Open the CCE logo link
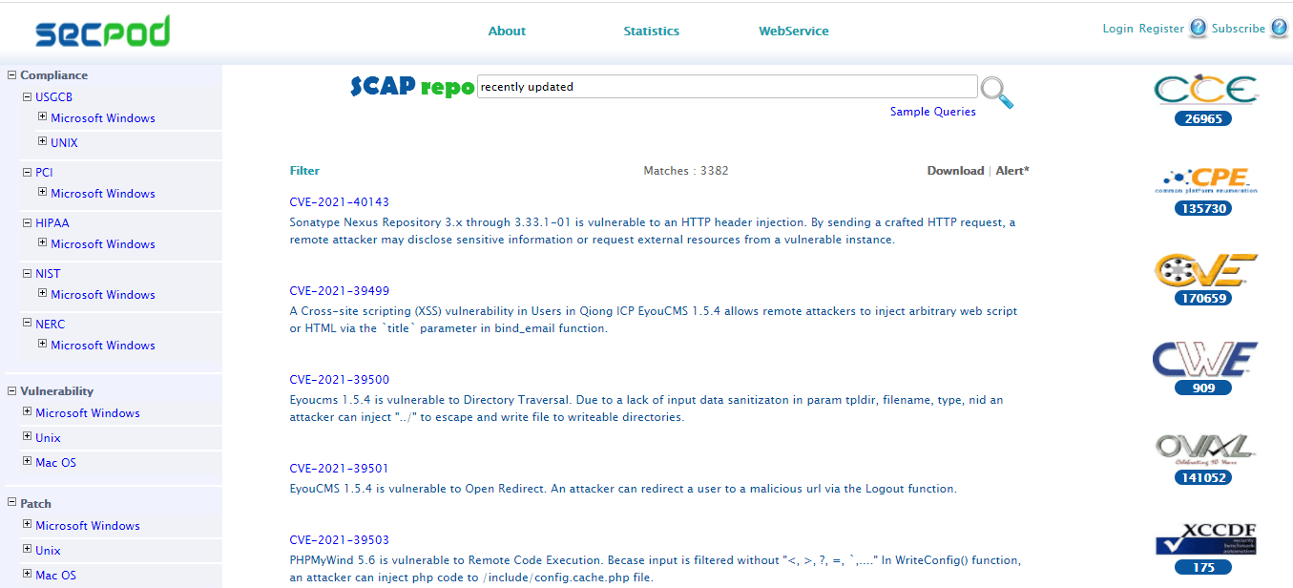1293x588 pixels. pyautogui.click(x=1204, y=91)
